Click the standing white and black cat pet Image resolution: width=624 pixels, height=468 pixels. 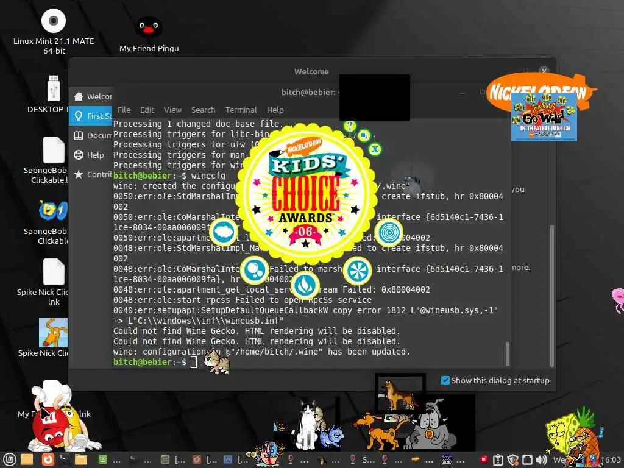[x=307, y=426]
